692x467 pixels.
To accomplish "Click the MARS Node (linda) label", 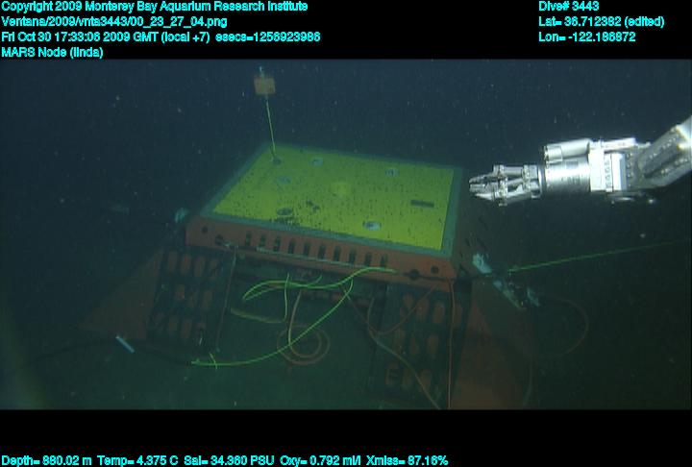I will tap(52, 52).
